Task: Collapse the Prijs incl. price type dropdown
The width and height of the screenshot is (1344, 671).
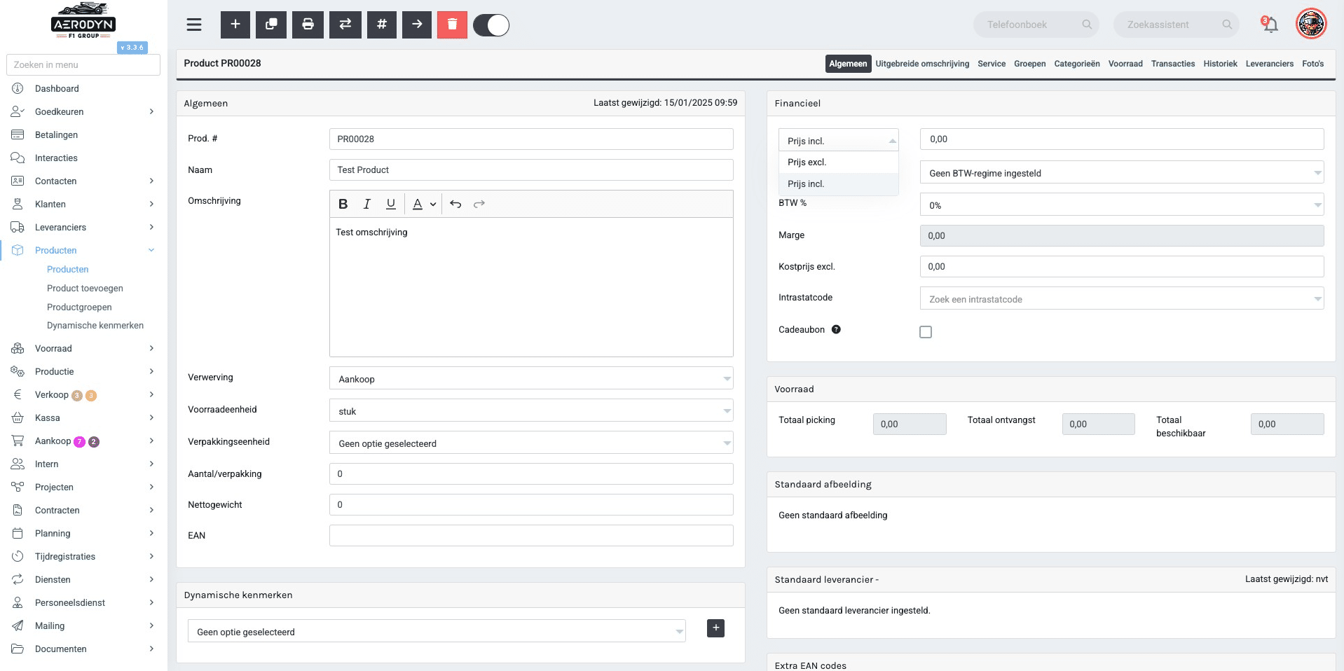Action: [x=838, y=140]
